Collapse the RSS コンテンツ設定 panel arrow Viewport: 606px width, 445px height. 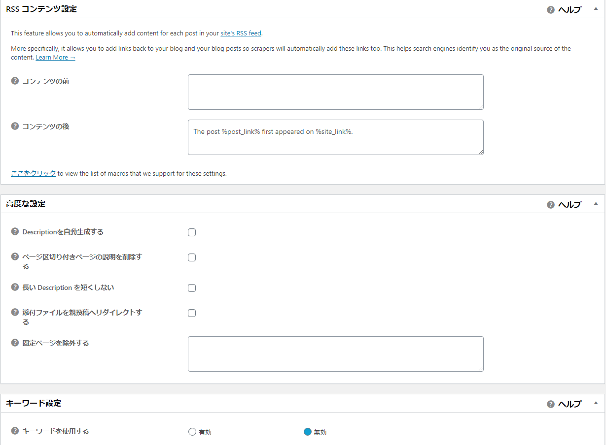point(596,9)
